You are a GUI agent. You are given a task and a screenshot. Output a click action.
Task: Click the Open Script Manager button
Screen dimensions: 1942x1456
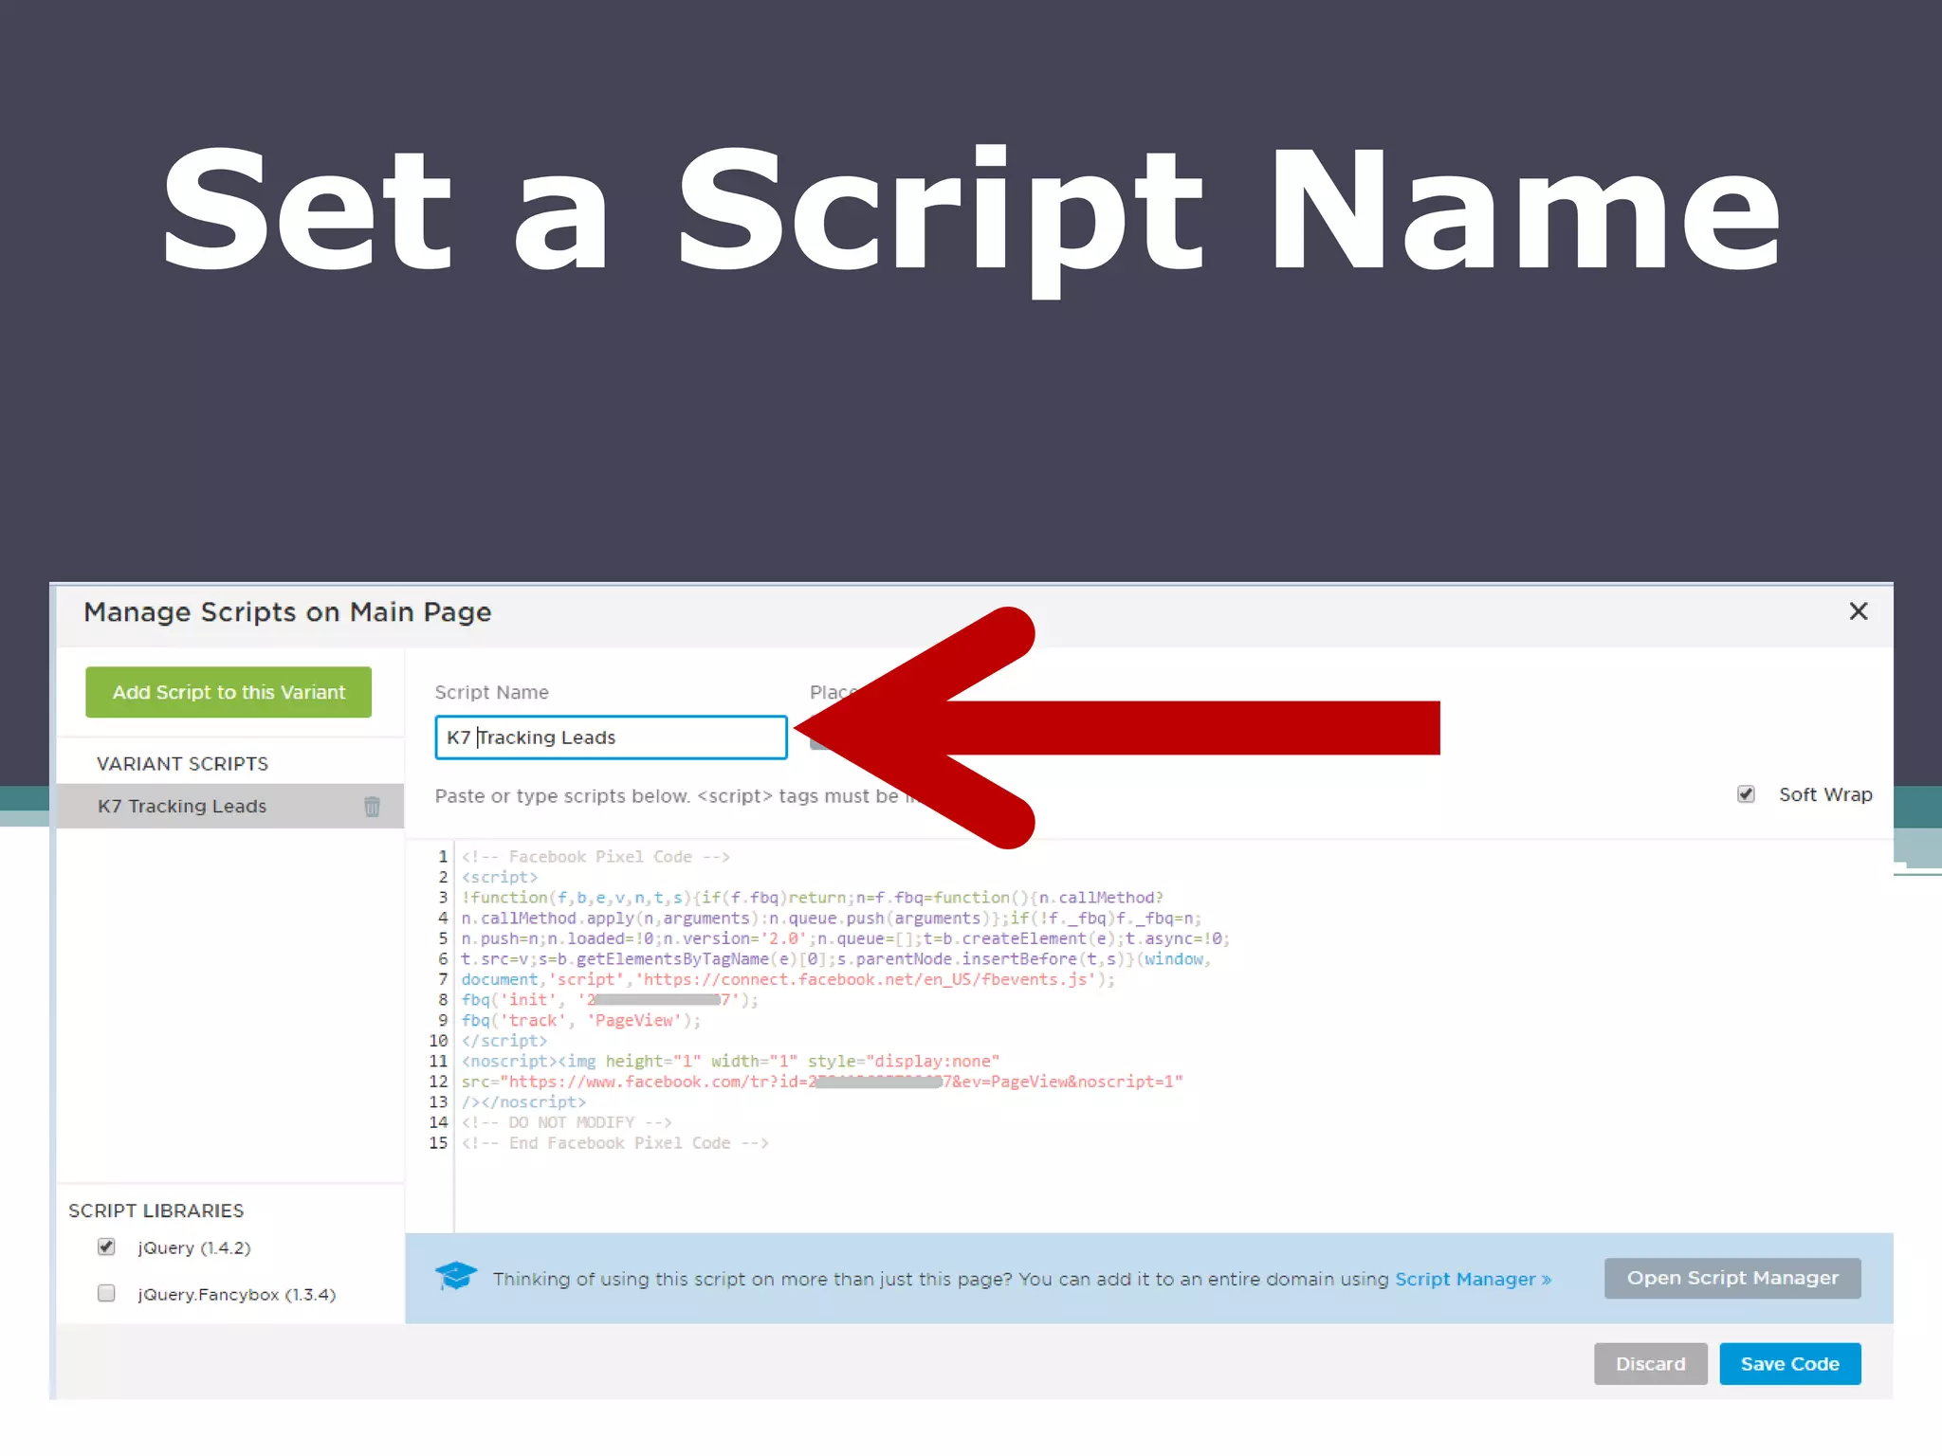pos(1732,1278)
